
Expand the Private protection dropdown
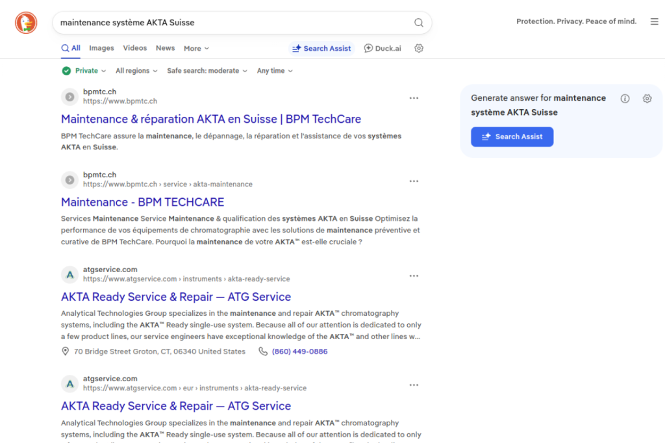pyautogui.click(x=84, y=71)
